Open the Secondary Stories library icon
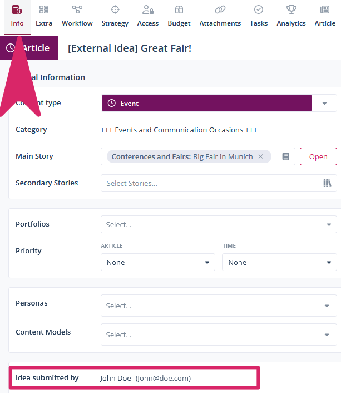This screenshot has height=393, width=341. [x=327, y=183]
